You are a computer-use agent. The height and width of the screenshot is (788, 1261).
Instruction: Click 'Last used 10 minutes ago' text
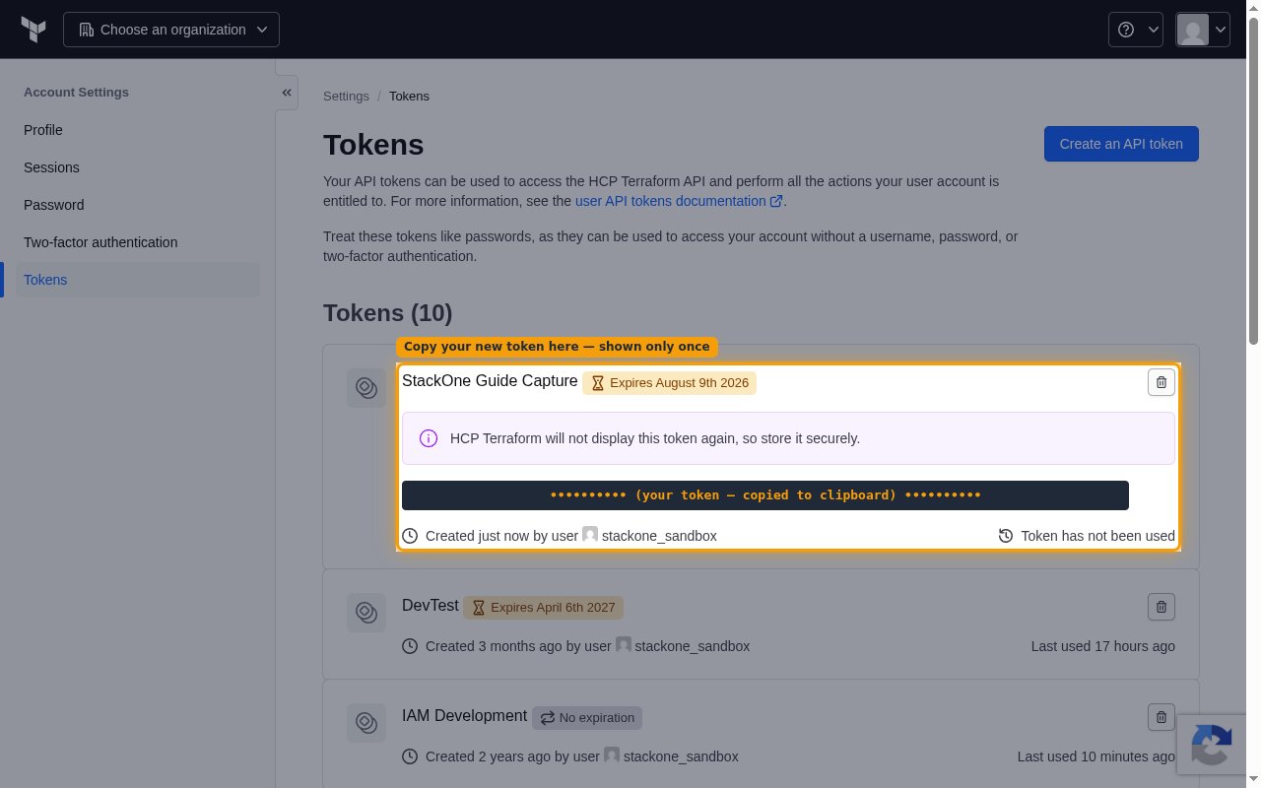[1096, 756]
